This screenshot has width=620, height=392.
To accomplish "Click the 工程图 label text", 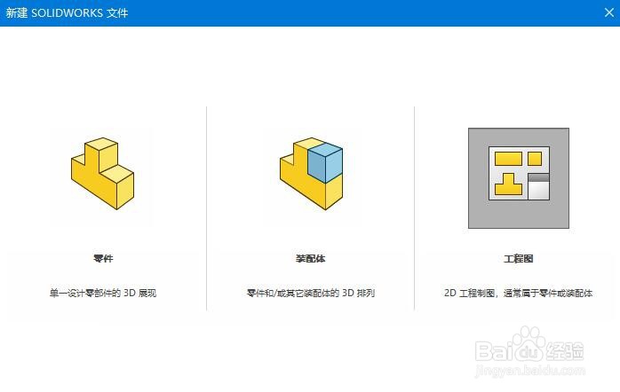I will click(519, 259).
